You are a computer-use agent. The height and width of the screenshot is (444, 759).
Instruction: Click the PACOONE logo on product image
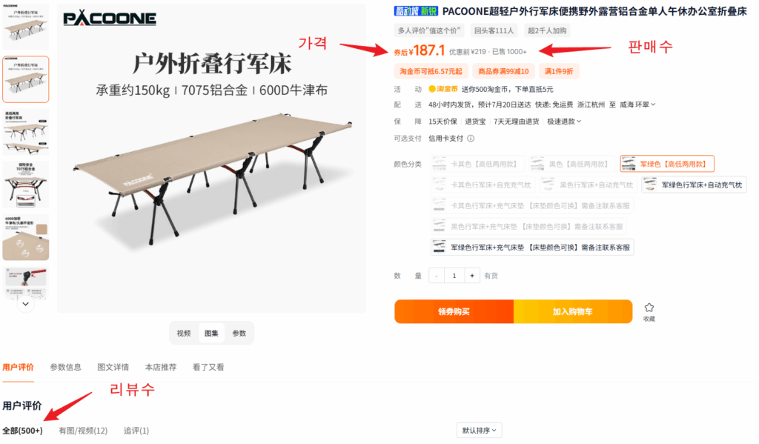click(110, 19)
